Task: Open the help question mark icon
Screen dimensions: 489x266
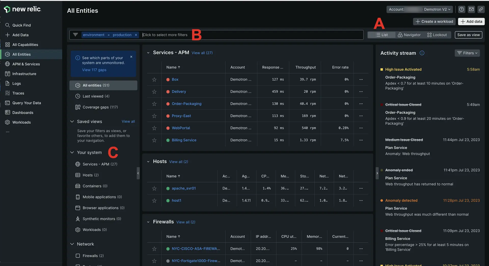Action: click(461, 9)
